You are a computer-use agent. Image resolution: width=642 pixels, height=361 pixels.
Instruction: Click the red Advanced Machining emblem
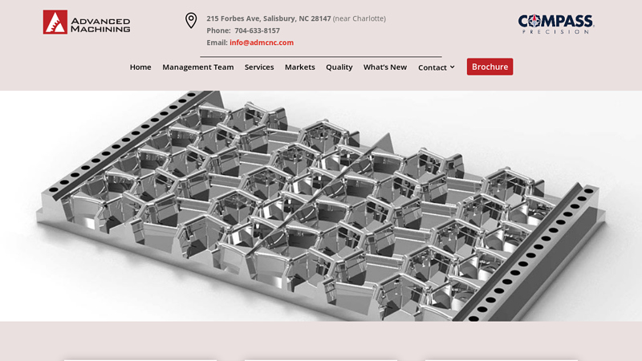click(x=55, y=22)
